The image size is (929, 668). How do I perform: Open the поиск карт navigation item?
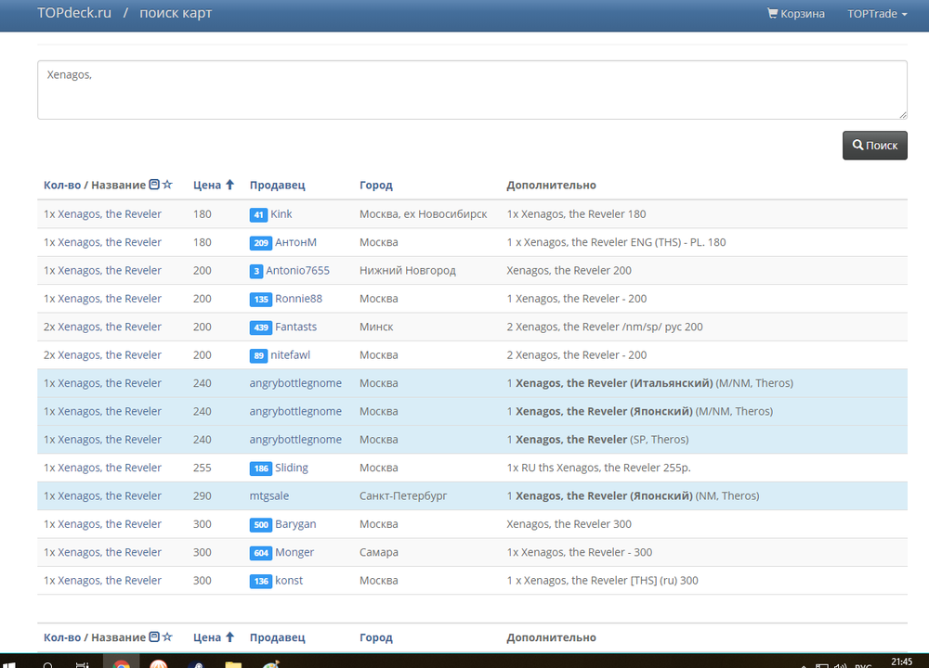click(x=176, y=14)
